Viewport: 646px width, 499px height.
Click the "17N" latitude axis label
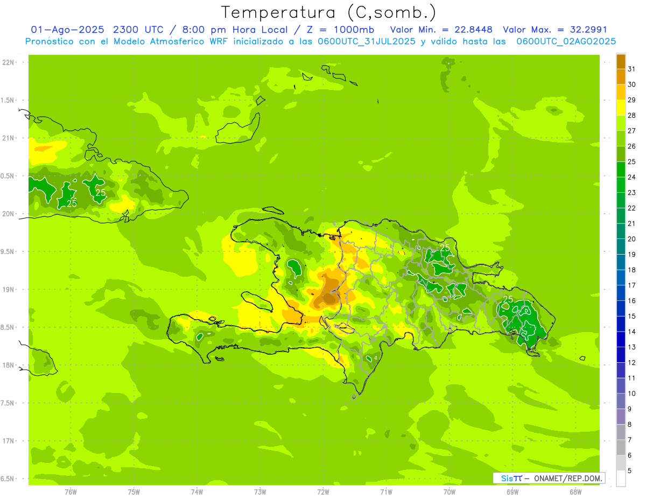(8, 441)
